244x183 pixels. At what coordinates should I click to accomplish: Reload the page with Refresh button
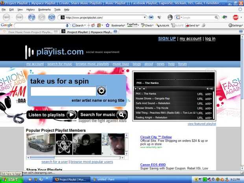coord(31,17)
